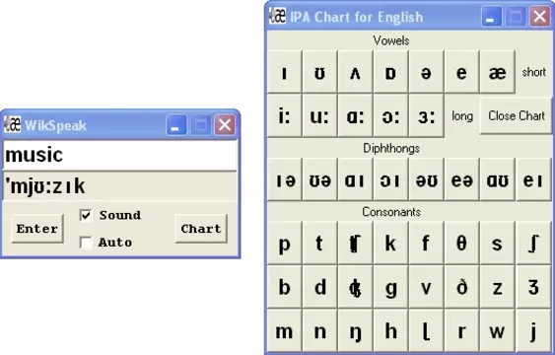Screen dimensions: 555x355
Task: Click the consonant z key
Action: [x=497, y=287]
